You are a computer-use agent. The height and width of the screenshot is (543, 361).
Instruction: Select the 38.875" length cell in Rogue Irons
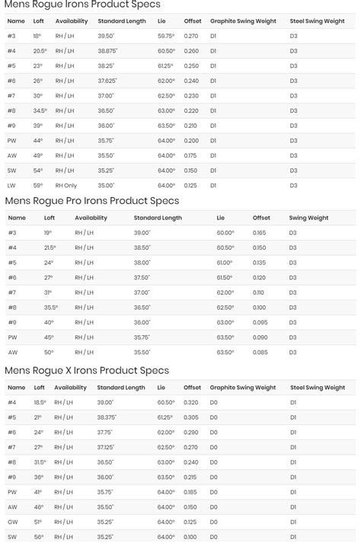(107, 51)
